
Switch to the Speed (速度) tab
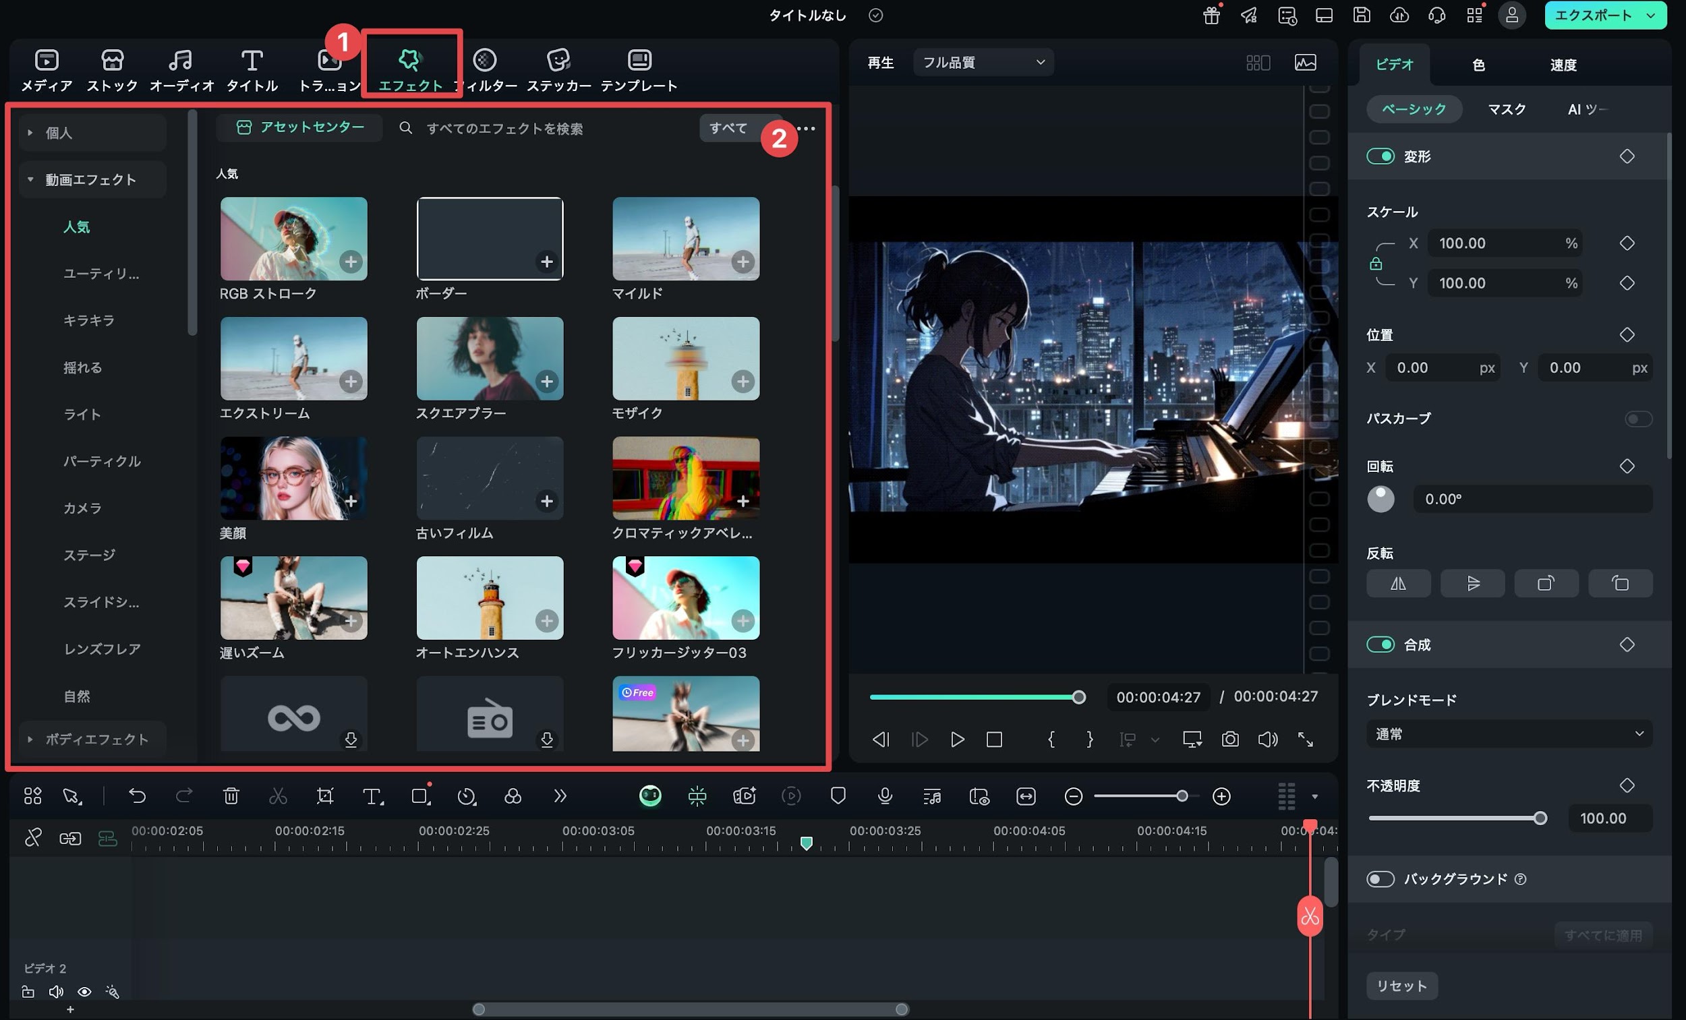coord(1563,64)
